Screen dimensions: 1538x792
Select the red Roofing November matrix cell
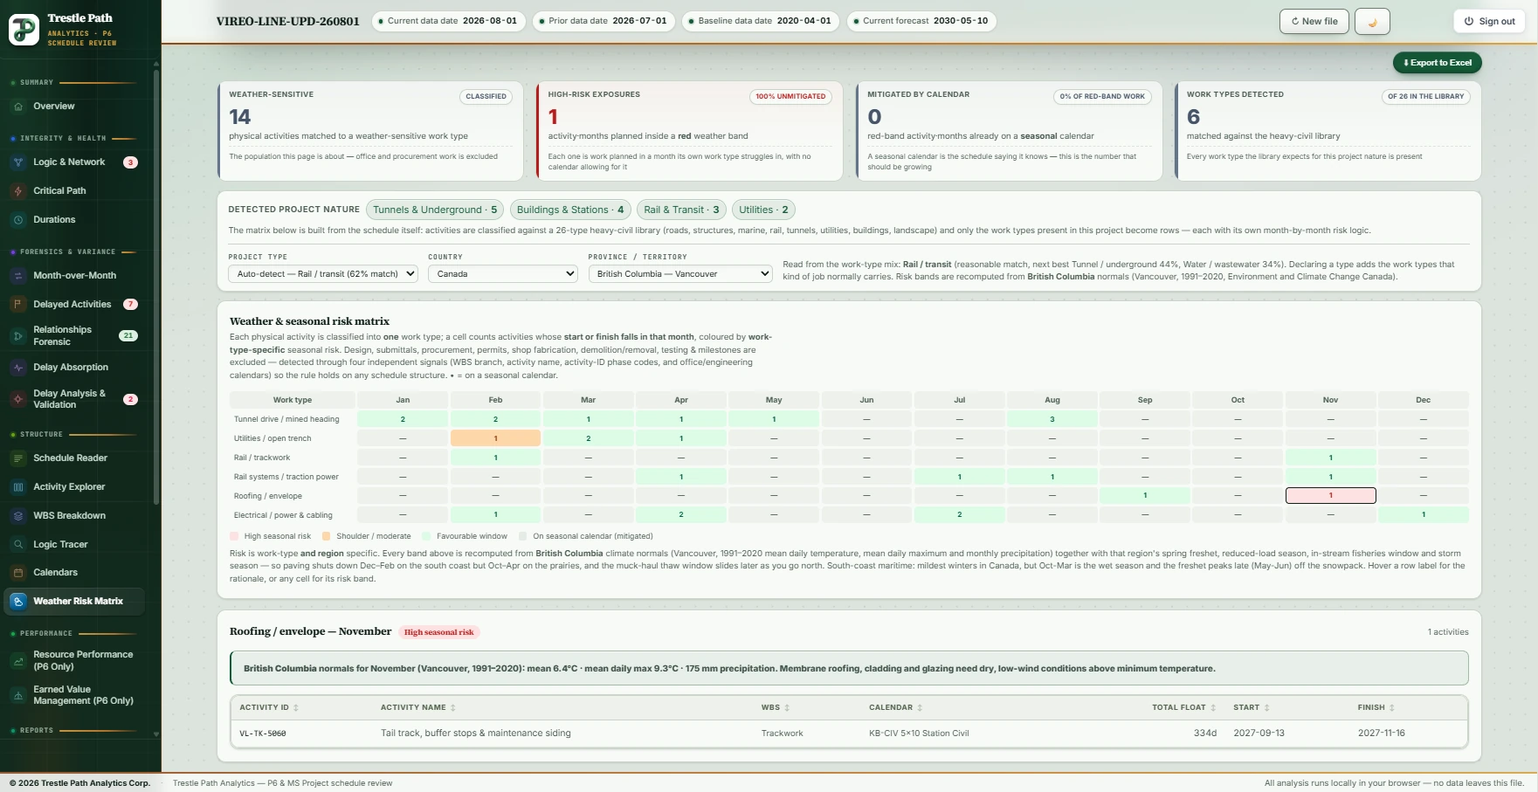click(1330, 496)
